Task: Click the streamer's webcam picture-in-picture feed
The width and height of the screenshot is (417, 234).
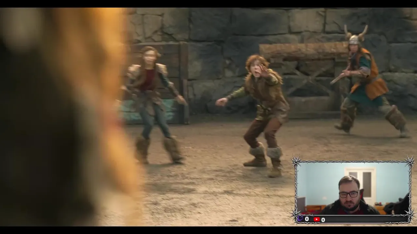Action: (353, 188)
